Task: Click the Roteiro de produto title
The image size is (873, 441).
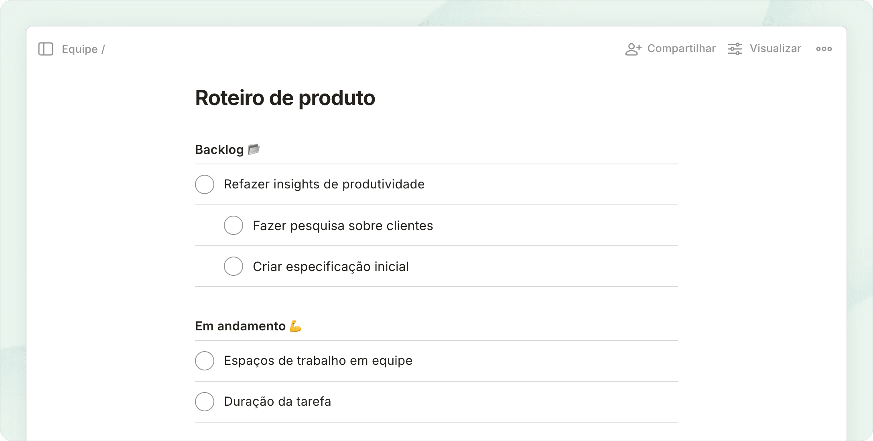Action: tap(285, 98)
